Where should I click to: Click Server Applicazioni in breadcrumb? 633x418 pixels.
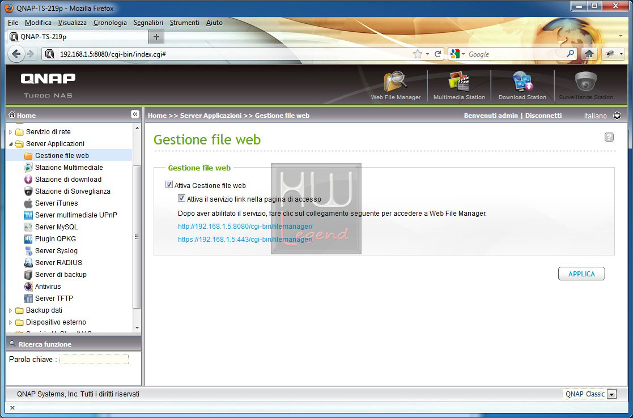click(x=211, y=116)
